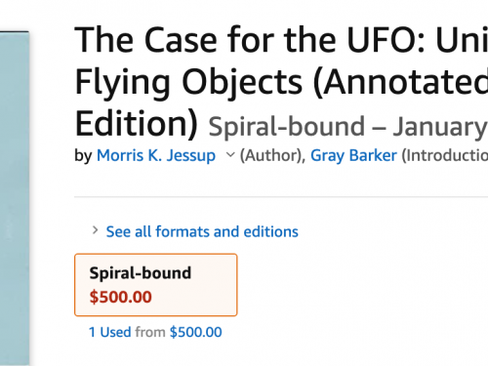Image resolution: width=488 pixels, height=366 pixels.
Task: Click the (Introduction label after Gray Barker
Action: pos(445,155)
